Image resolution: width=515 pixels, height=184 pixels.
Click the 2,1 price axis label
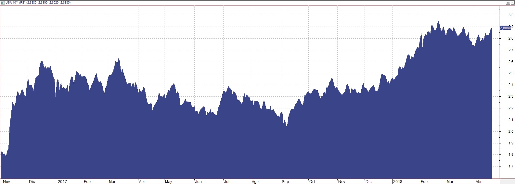(x=511, y=120)
